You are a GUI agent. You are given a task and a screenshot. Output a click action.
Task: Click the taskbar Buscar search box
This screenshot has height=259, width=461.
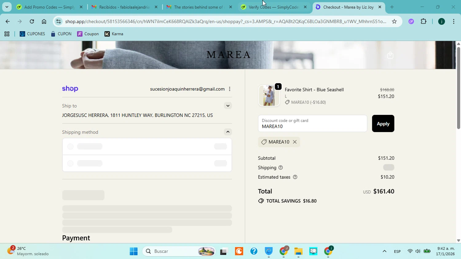(179, 251)
